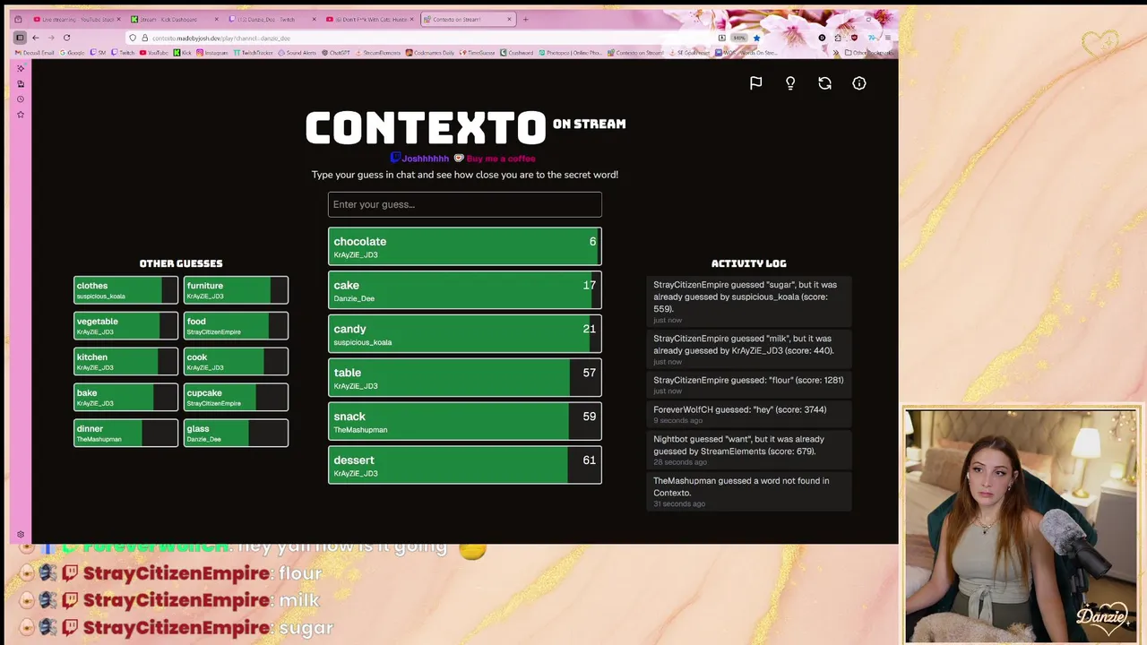Click the browser forward arrow
1147x645 pixels.
point(51,38)
